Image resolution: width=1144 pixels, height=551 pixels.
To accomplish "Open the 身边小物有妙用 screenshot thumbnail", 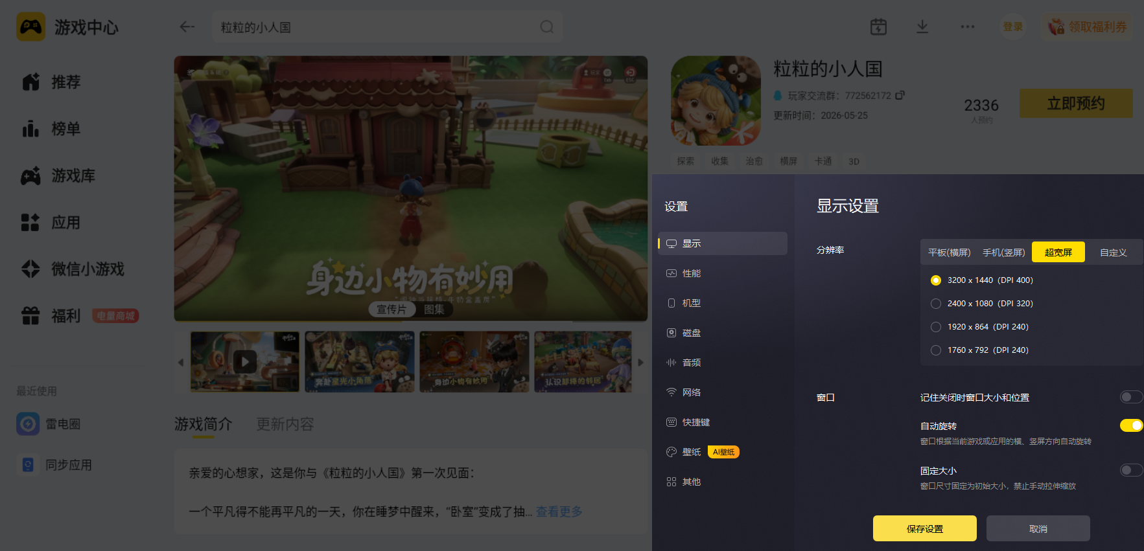I will click(x=474, y=362).
